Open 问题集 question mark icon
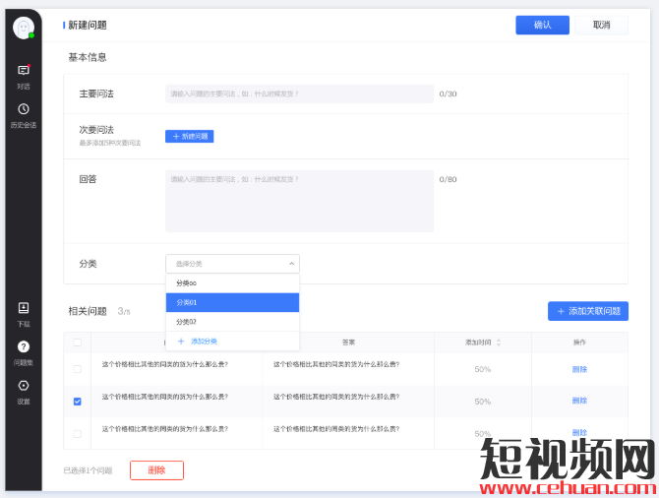 [x=24, y=346]
